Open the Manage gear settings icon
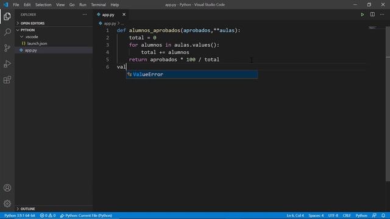 coord(7,204)
